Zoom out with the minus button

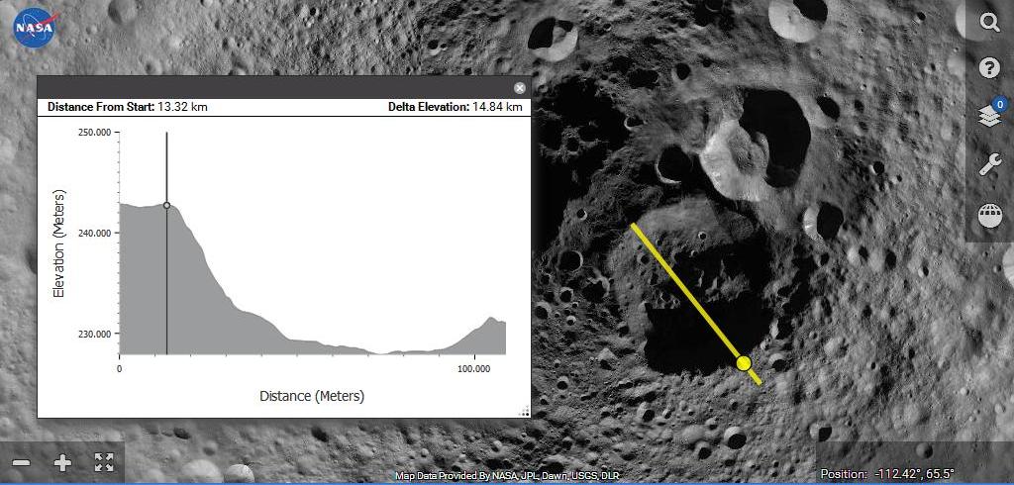click(22, 463)
